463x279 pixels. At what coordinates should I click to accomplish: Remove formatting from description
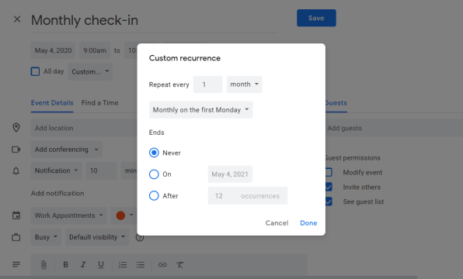pyautogui.click(x=179, y=265)
